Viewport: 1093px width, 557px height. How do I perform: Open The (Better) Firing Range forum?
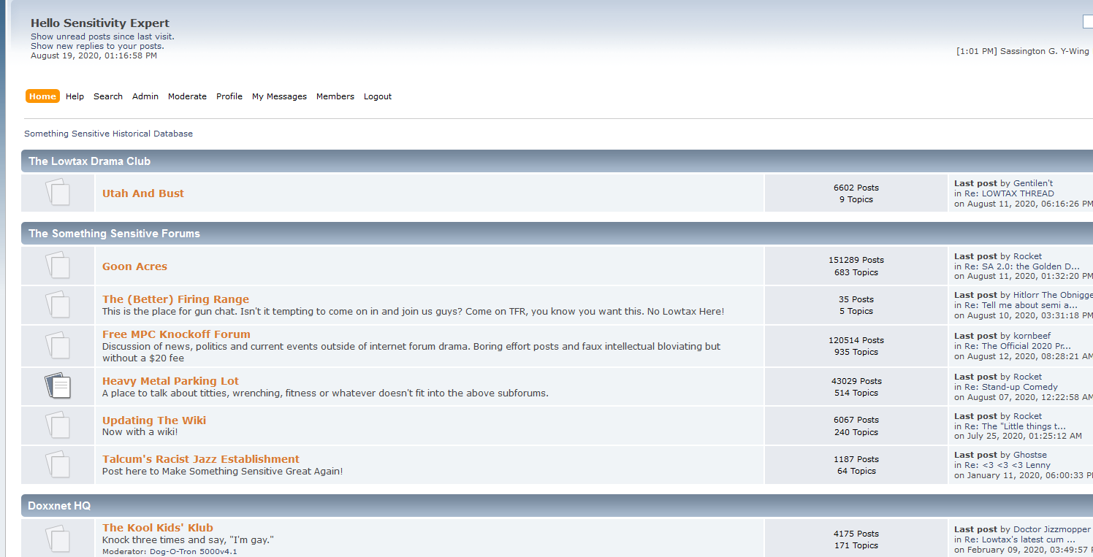[x=175, y=299]
